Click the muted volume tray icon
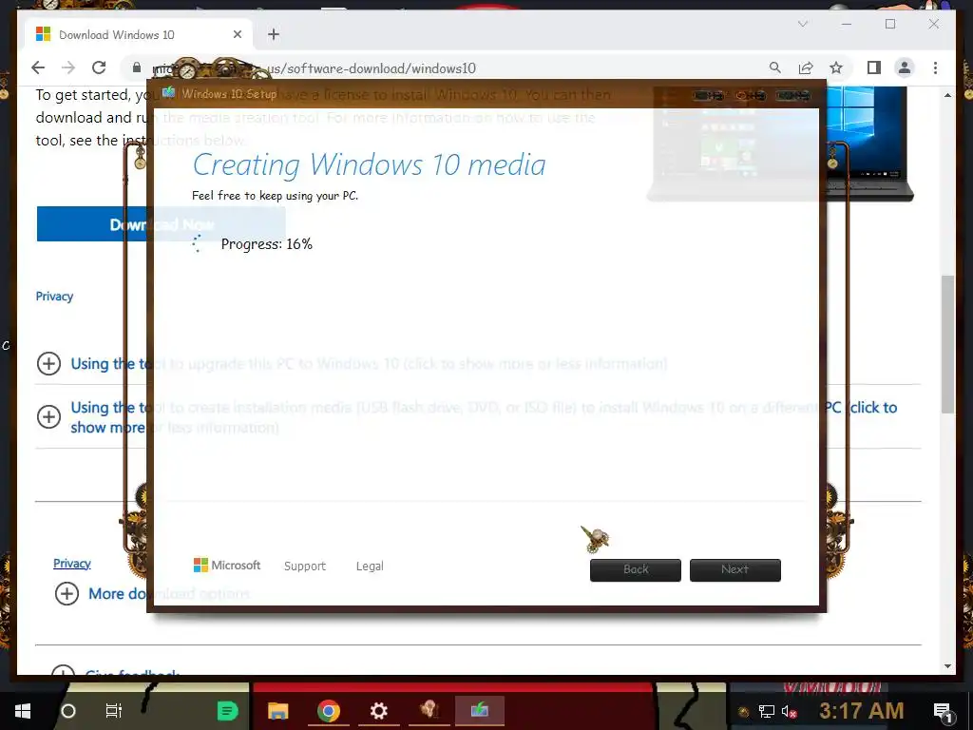Screen dimensions: 973x730 point(789,711)
